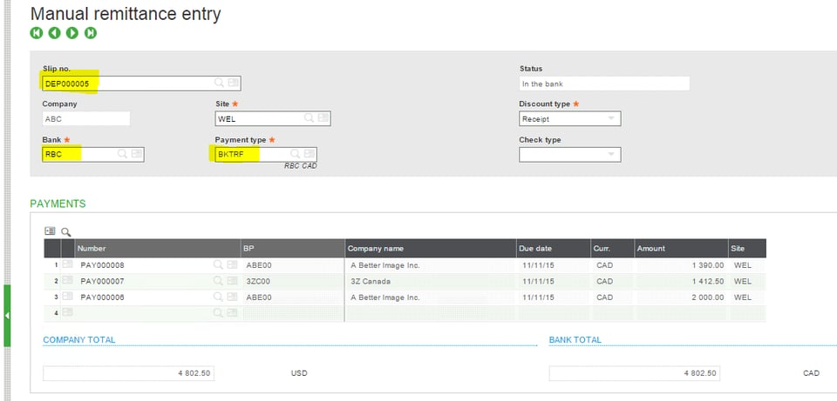Go to last record navigation icon

[90, 33]
